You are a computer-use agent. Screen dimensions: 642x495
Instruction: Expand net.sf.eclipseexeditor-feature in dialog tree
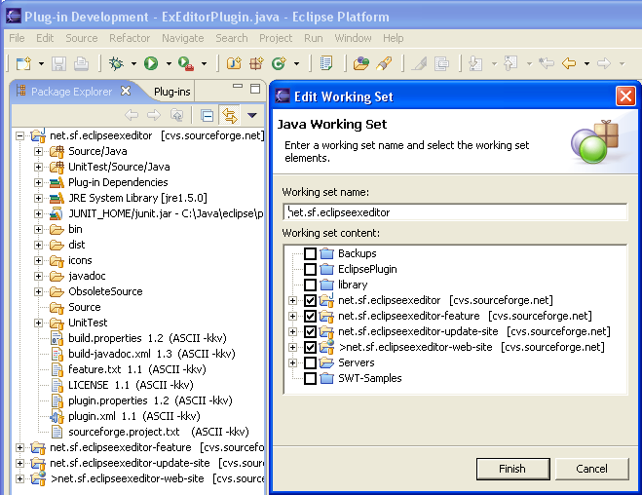click(x=292, y=316)
